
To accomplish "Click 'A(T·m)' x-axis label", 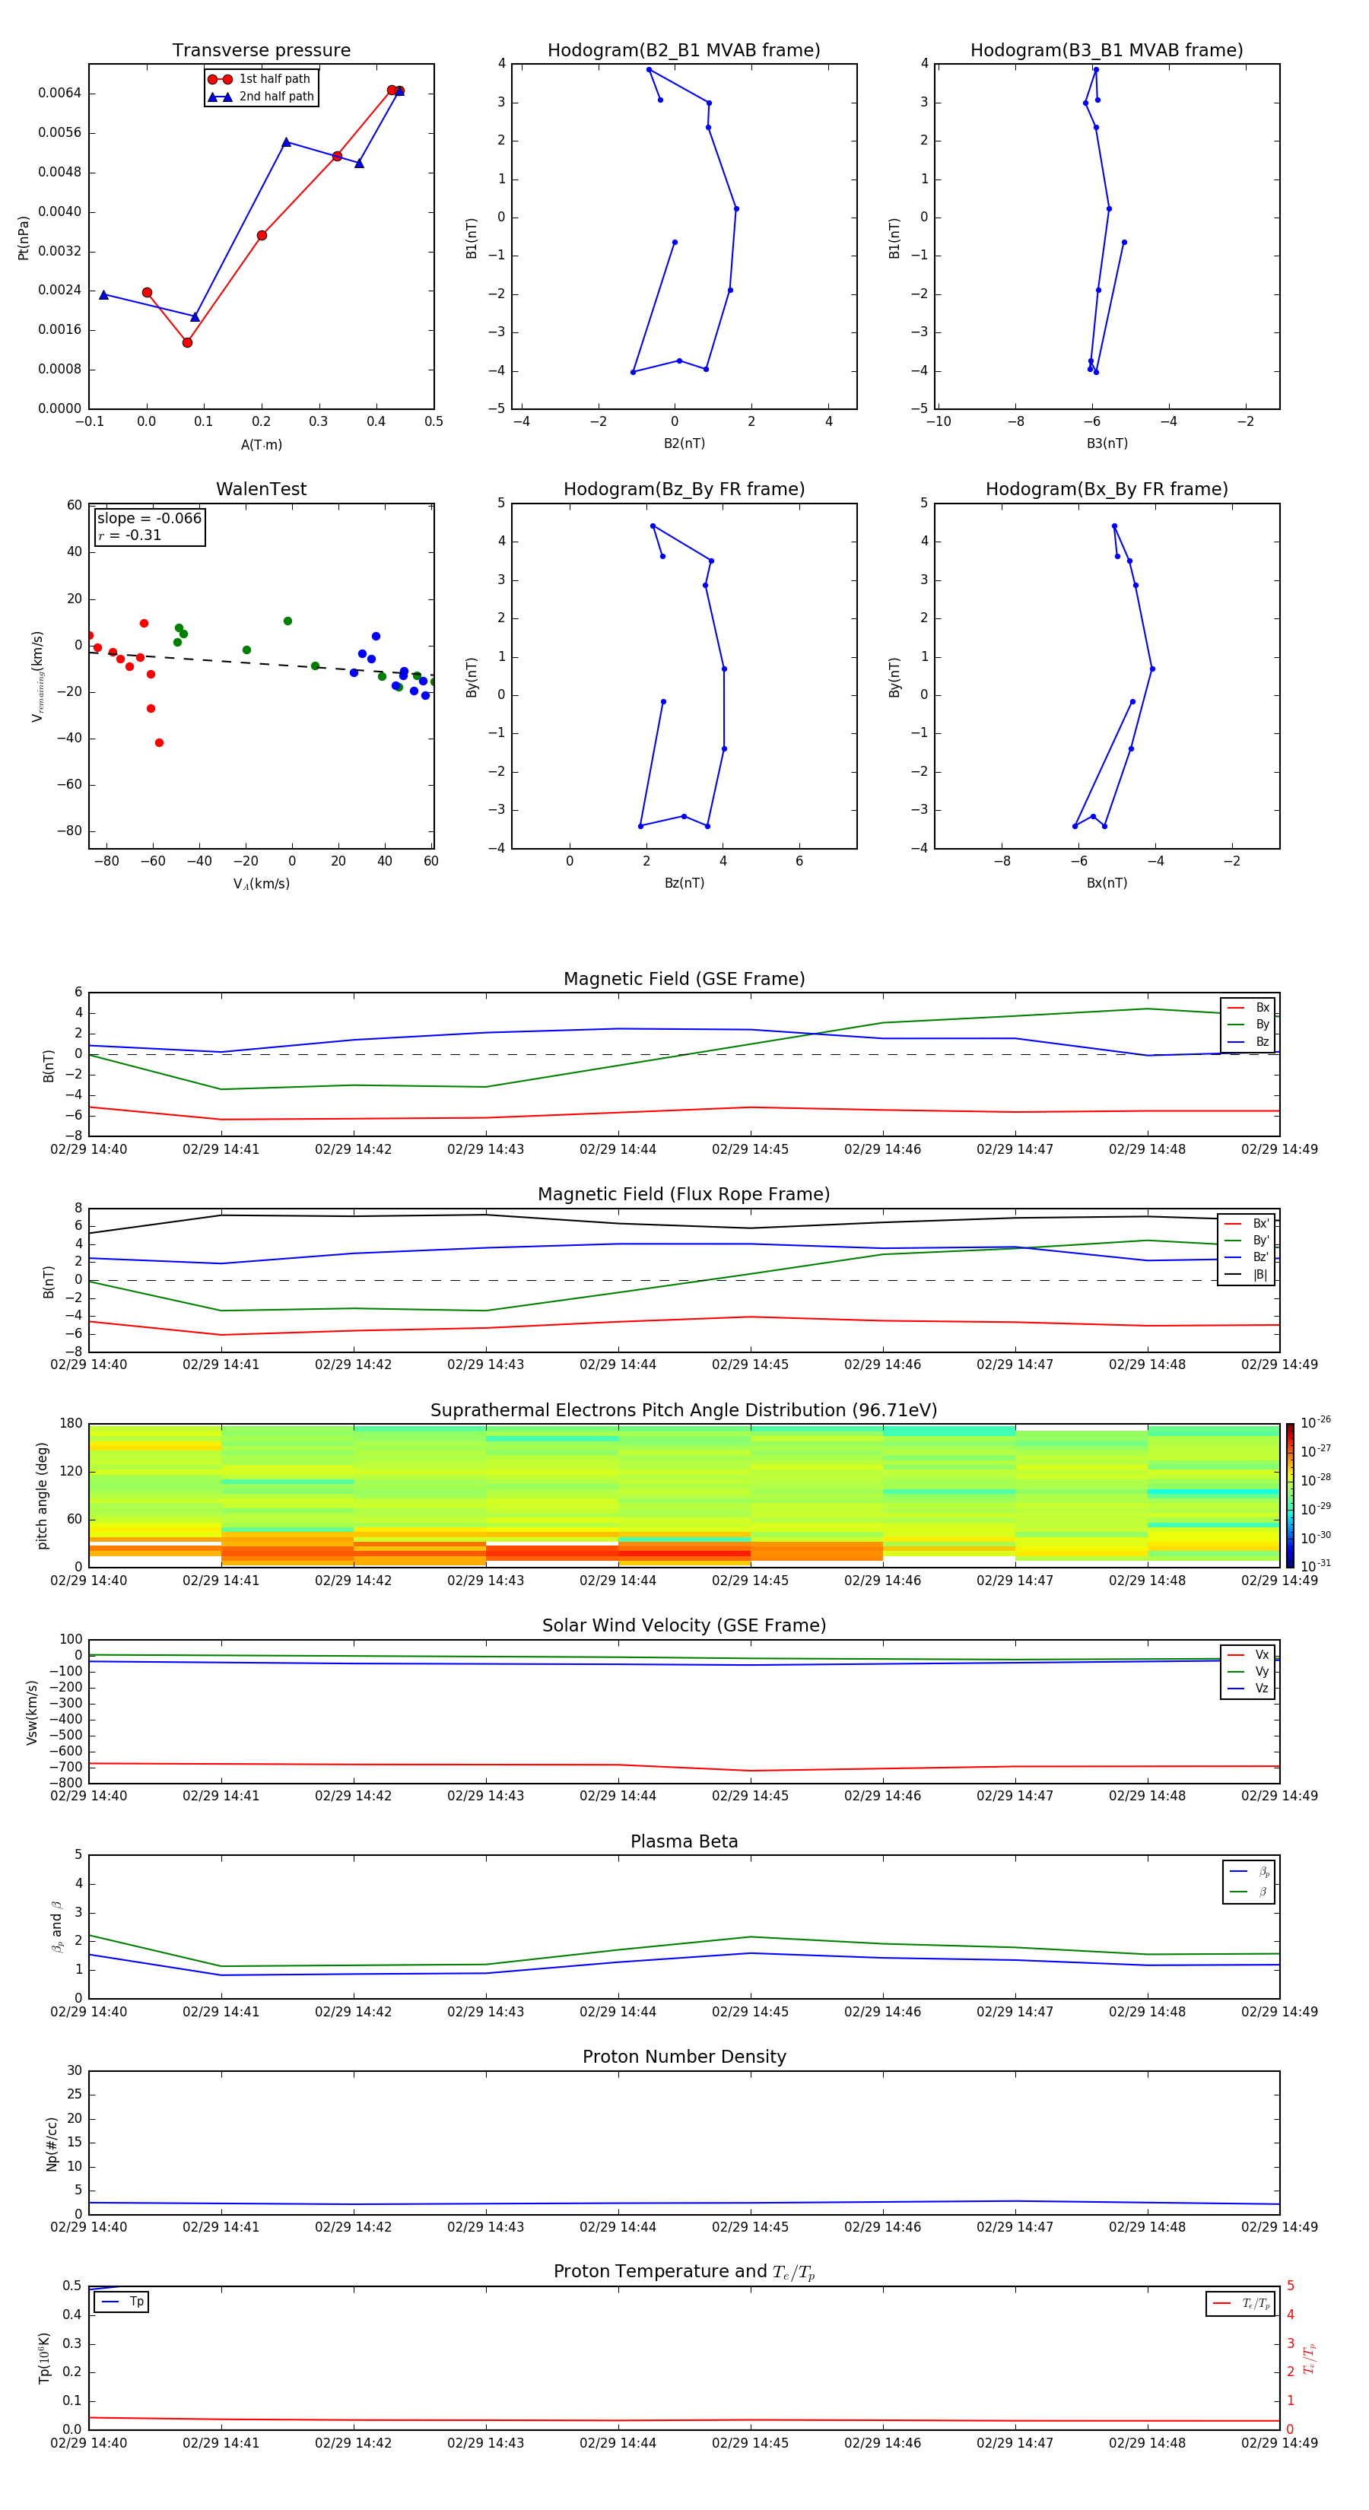I will (261, 444).
